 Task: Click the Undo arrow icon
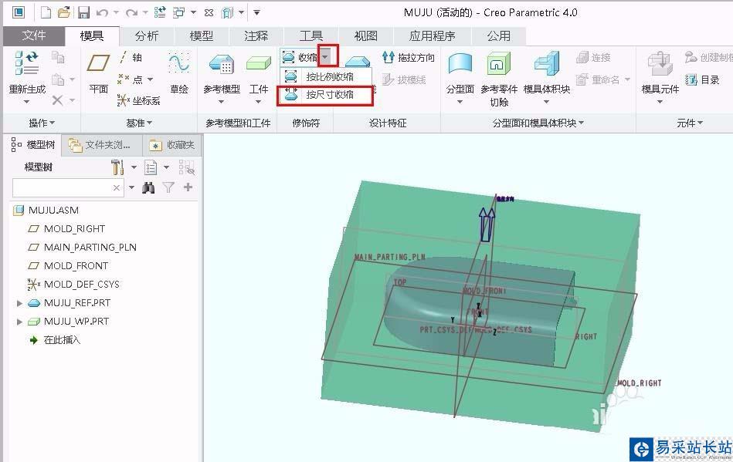click(102, 12)
